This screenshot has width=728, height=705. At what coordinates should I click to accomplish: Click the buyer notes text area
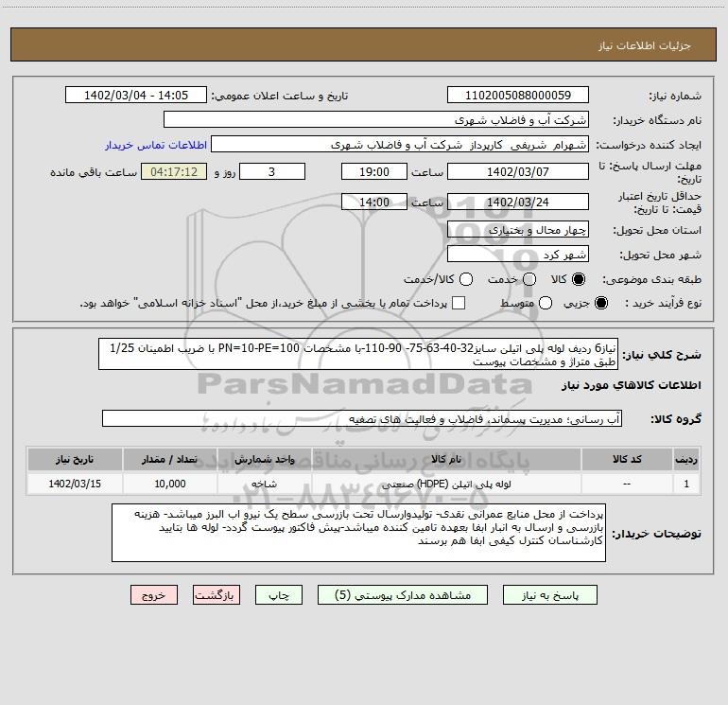(x=358, y=533)
